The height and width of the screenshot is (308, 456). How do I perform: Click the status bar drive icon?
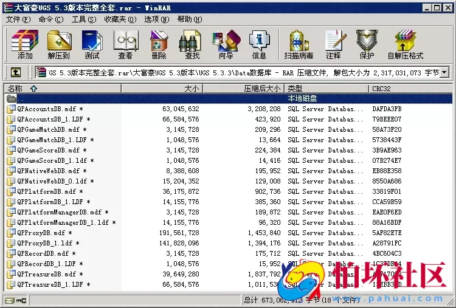pos(10,300)
